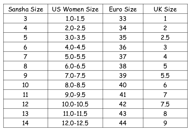The image size is (192, 132).
Task: Click the 8.0-8.5 US size cell
Action: tap(75, 85)
